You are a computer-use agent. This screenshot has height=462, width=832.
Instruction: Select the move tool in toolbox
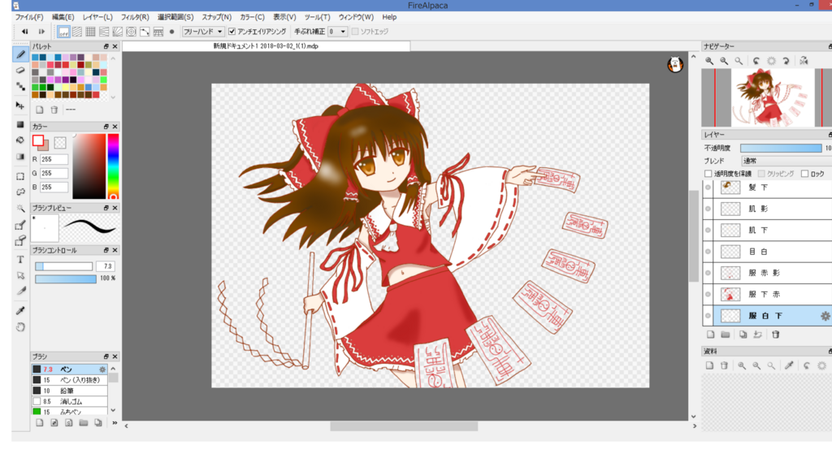click(x=20, y=106)
